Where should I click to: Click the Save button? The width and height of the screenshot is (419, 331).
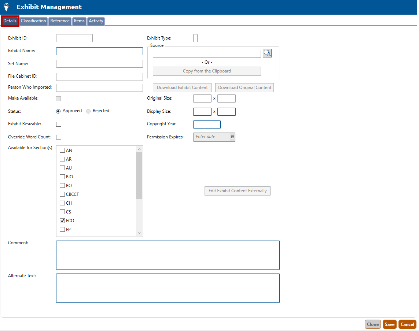[389, 324]
